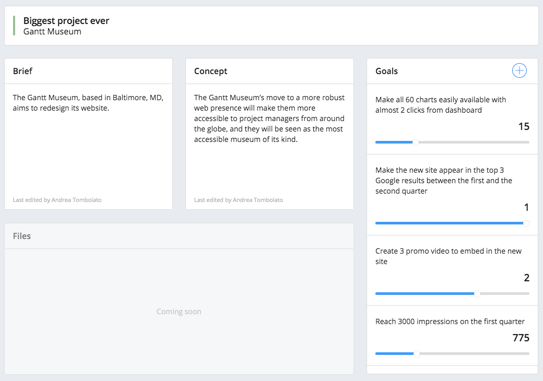
Task: Click the goal 'Reach 3000 impressions'
Action: [450, 322]
